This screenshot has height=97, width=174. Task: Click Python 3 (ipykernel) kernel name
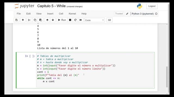(x=142, y=14)
